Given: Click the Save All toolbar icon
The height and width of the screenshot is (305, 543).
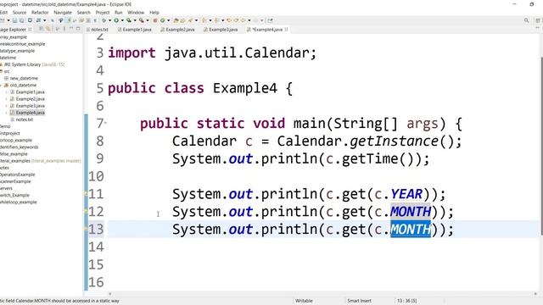Looking at the screenshot, I should (21, 20).
